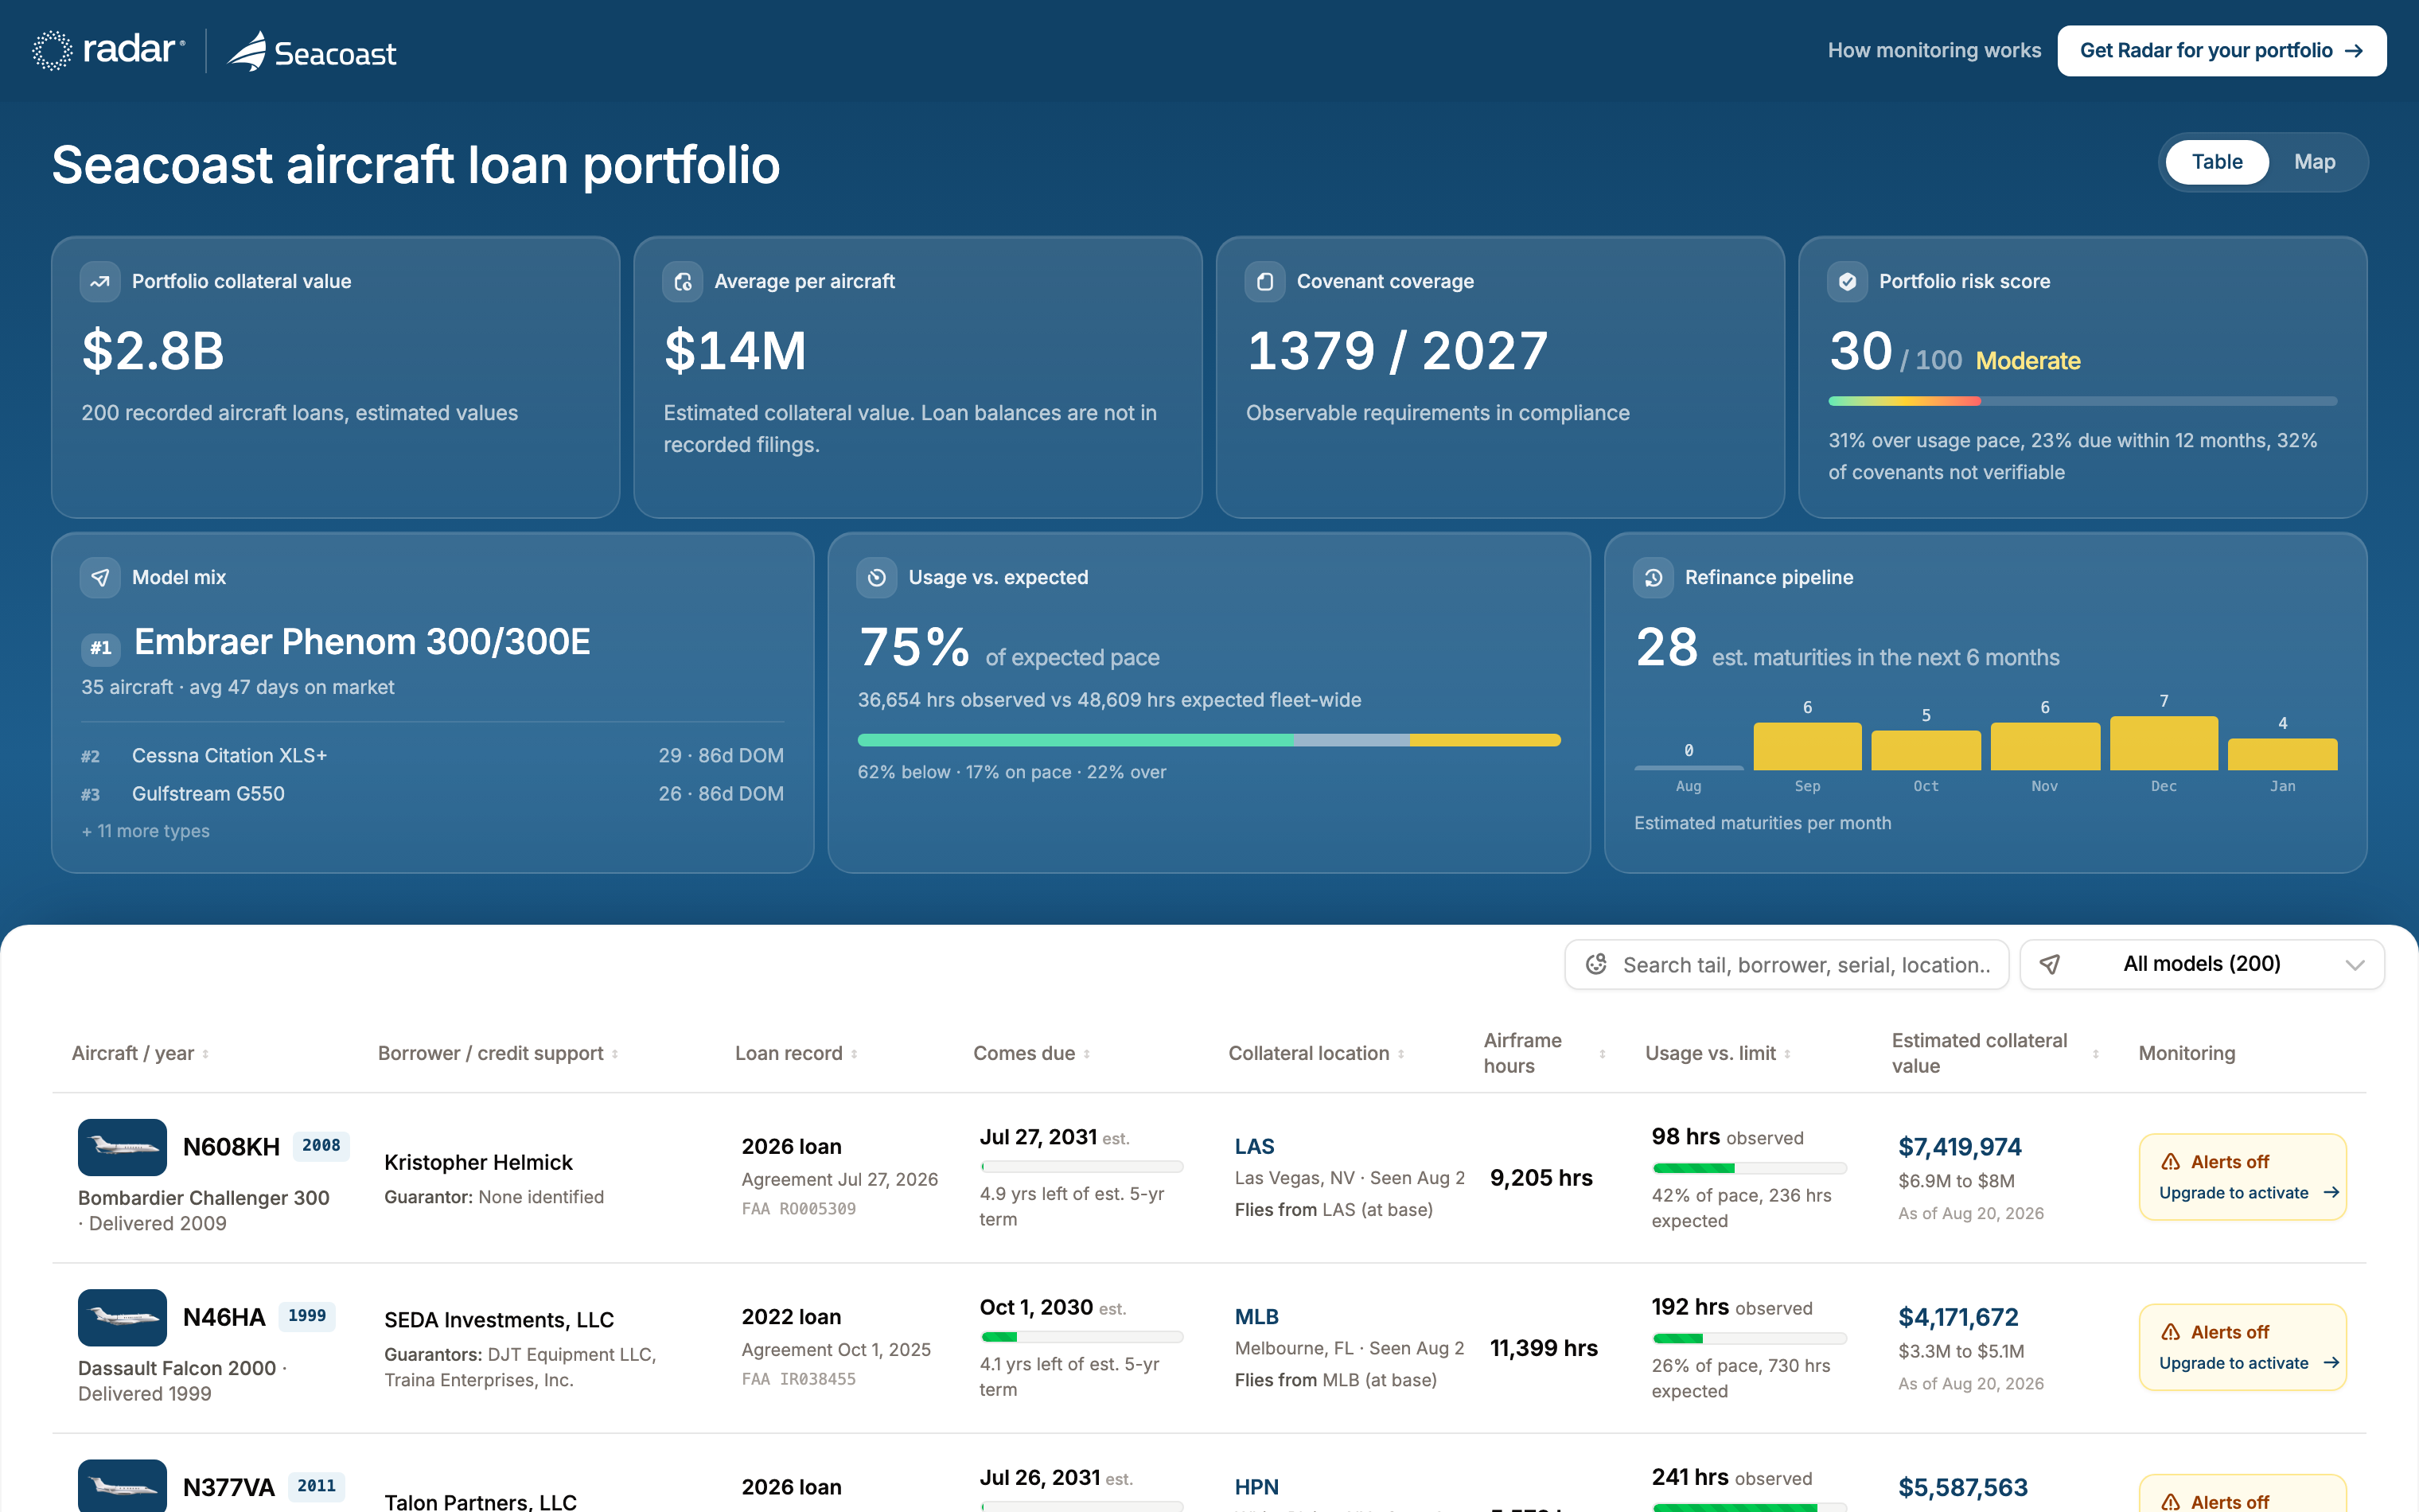Sort by Comes due column
2419x1512 pixels.
(1031, 1053)
